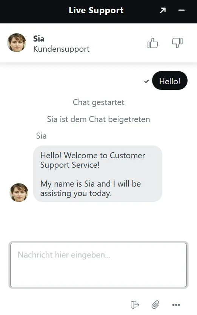Click 'Sia ist dem Chat beigetreten' notice
Viewport: 197px width, 315px height.
98,119
